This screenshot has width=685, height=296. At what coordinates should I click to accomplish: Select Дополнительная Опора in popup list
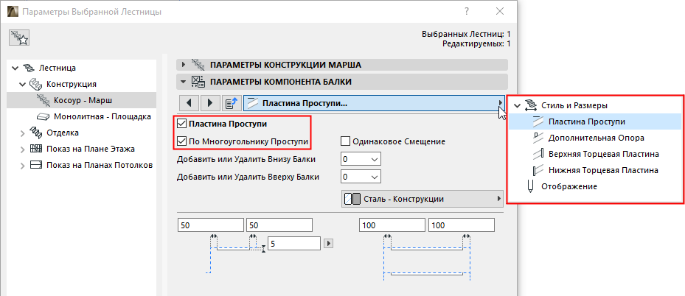(x=596, y=138)
